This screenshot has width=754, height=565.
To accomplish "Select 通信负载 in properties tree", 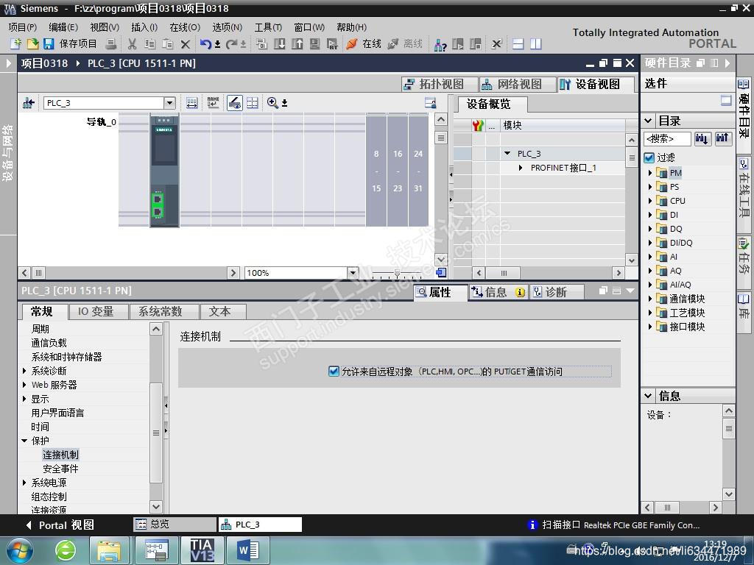I will [x=49, y=343].
